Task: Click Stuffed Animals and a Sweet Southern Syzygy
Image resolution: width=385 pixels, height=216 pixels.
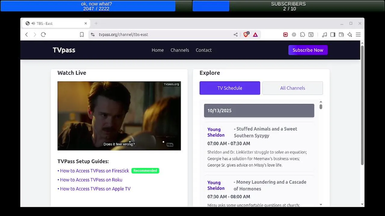Action: tap(266, 132)
